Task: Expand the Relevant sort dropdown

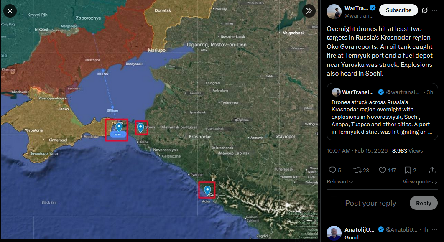Action: 339,182
